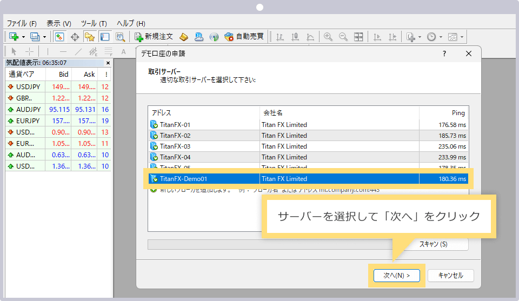
Task: Toggle the Terminal panel icon
Action: point(105,37)
